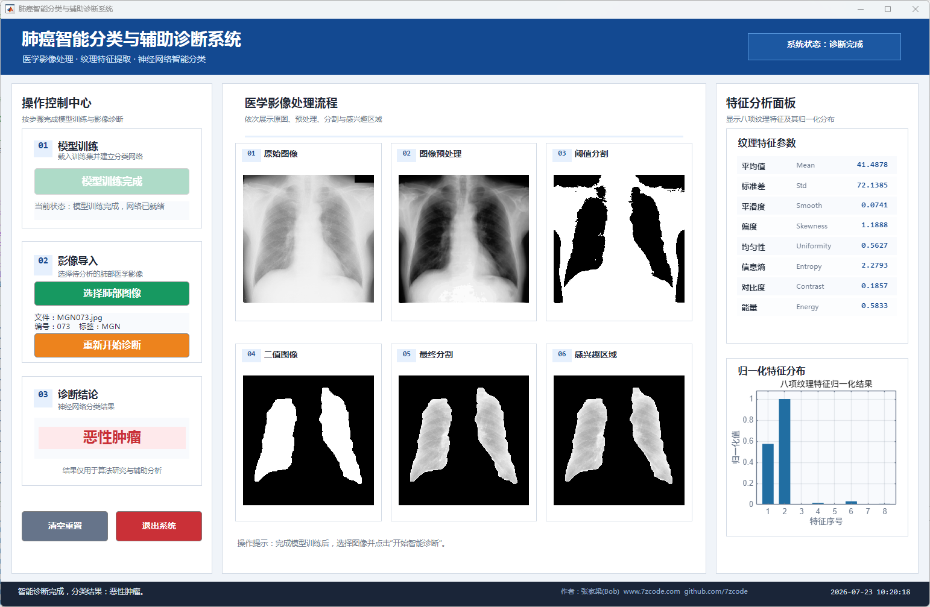This screenshot has height=607, width=930.
Task: Click the tallest bar in 归一化特征分布 chart
Action: coord(785,451)
